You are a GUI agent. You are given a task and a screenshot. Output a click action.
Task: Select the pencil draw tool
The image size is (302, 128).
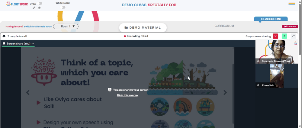tap(34, 8)
